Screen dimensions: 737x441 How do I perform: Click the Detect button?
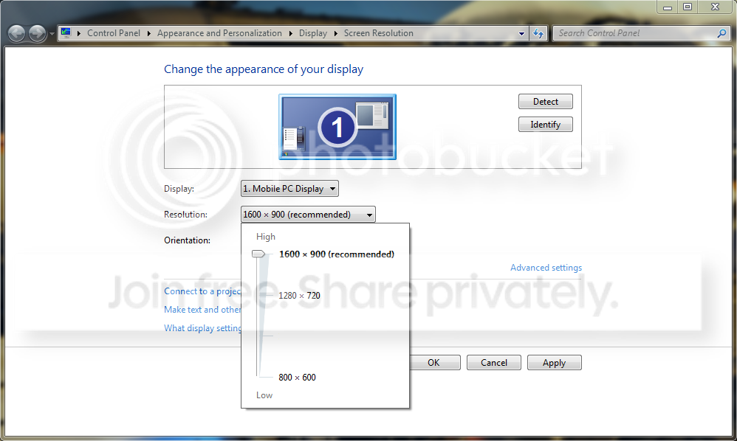point(545,101)
